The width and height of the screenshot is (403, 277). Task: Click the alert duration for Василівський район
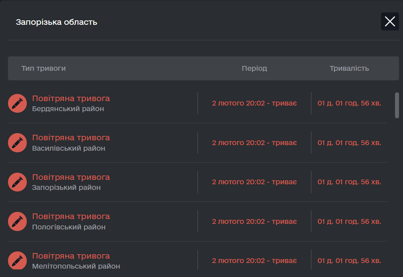[x=349, y=143]
